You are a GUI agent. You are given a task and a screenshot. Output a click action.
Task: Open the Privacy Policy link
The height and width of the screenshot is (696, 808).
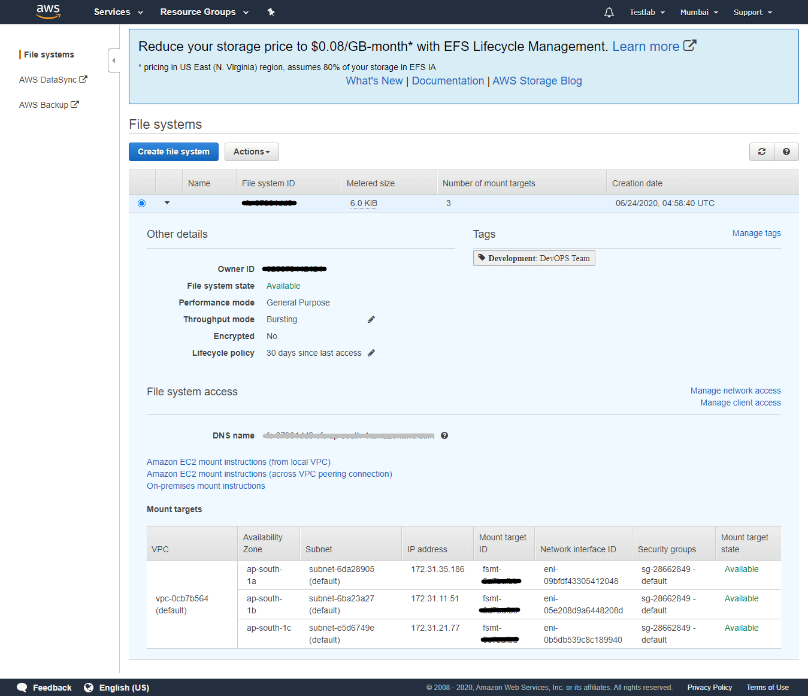coord(710,688)
